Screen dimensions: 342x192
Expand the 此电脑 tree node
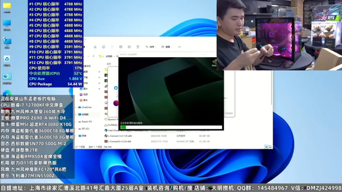point(76,114)
